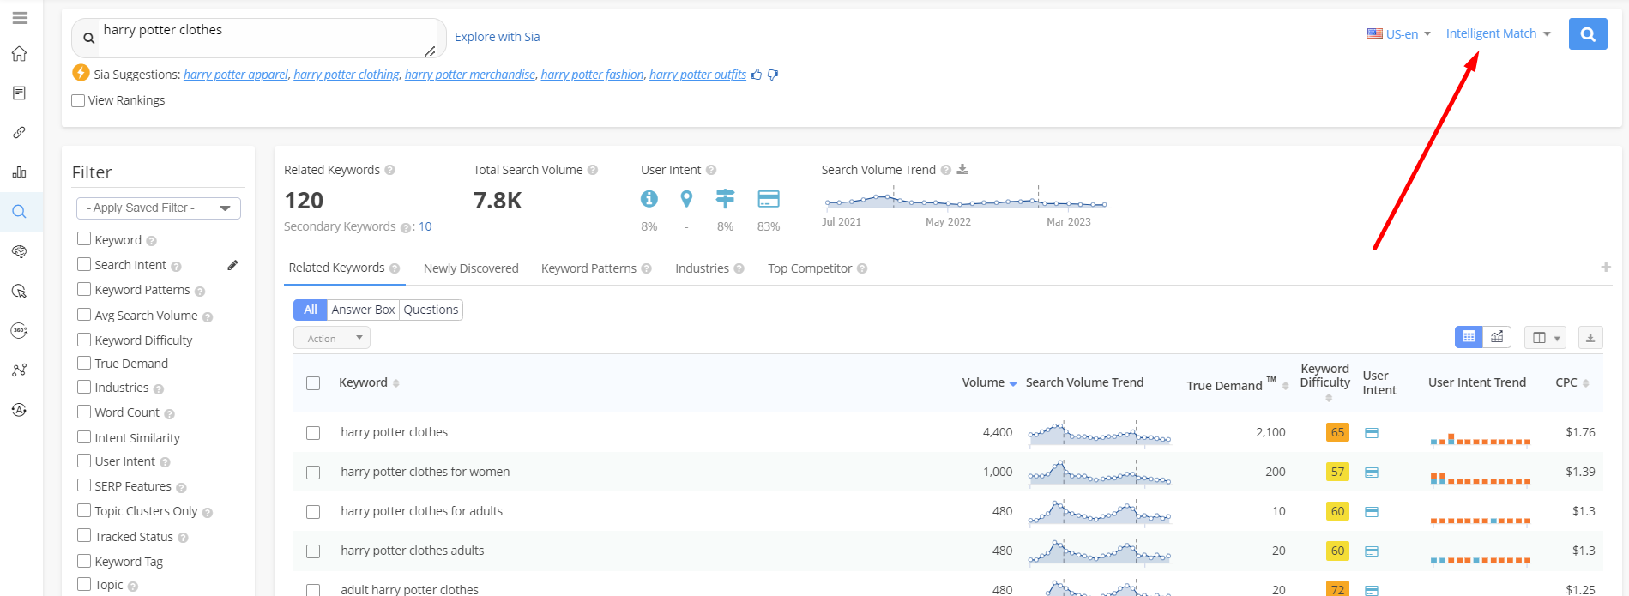This screenshot has width=1629, height=596.
Task: Select the harry potter clothes for women row checkbox
Action: pos(313,473)
